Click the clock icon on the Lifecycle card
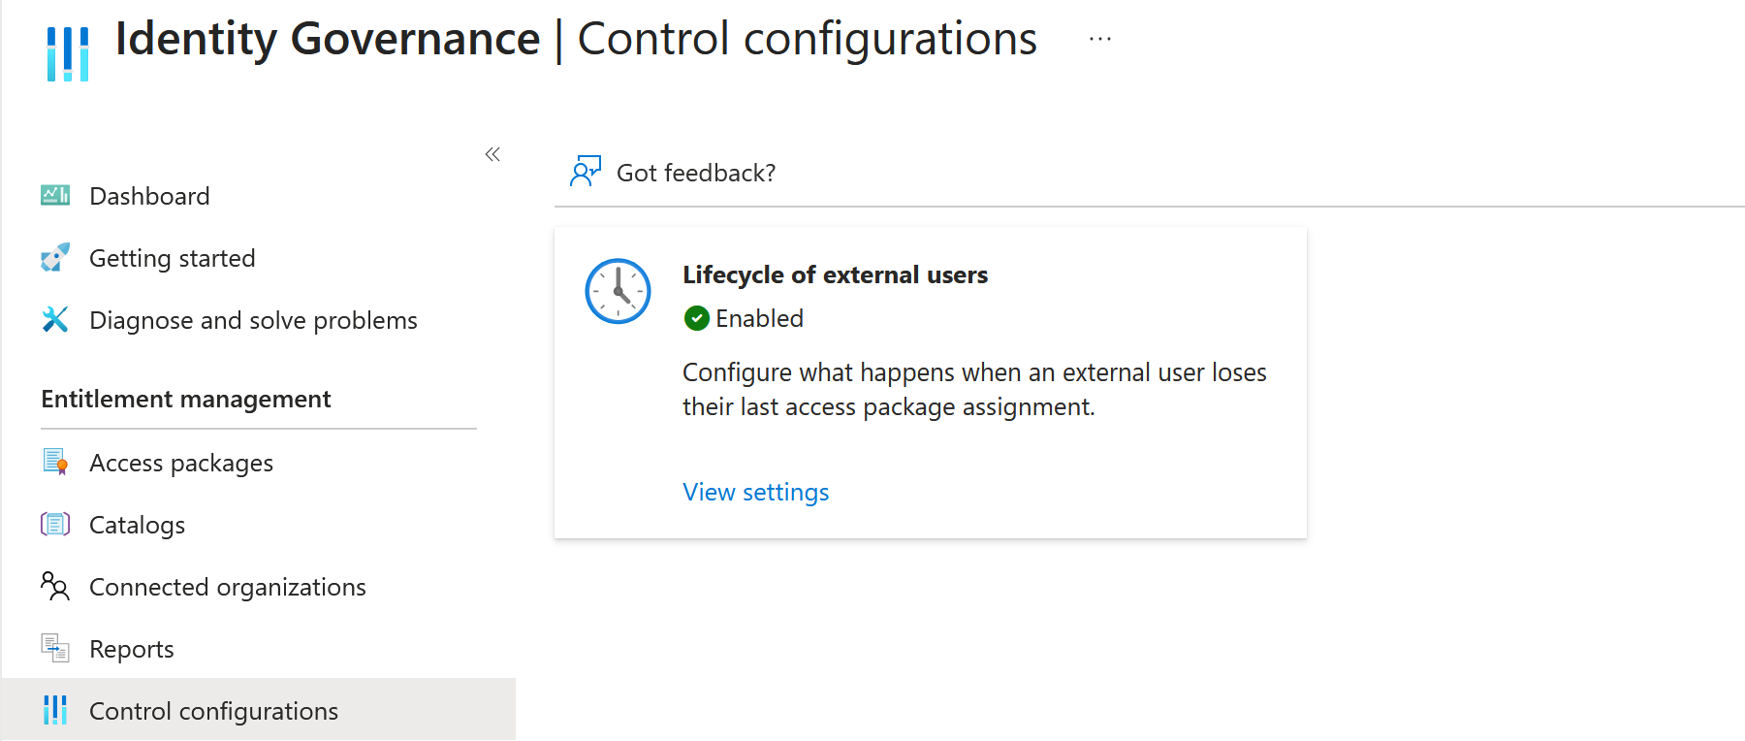Screen dimensions: 1745x741 (x=618, y=291)
